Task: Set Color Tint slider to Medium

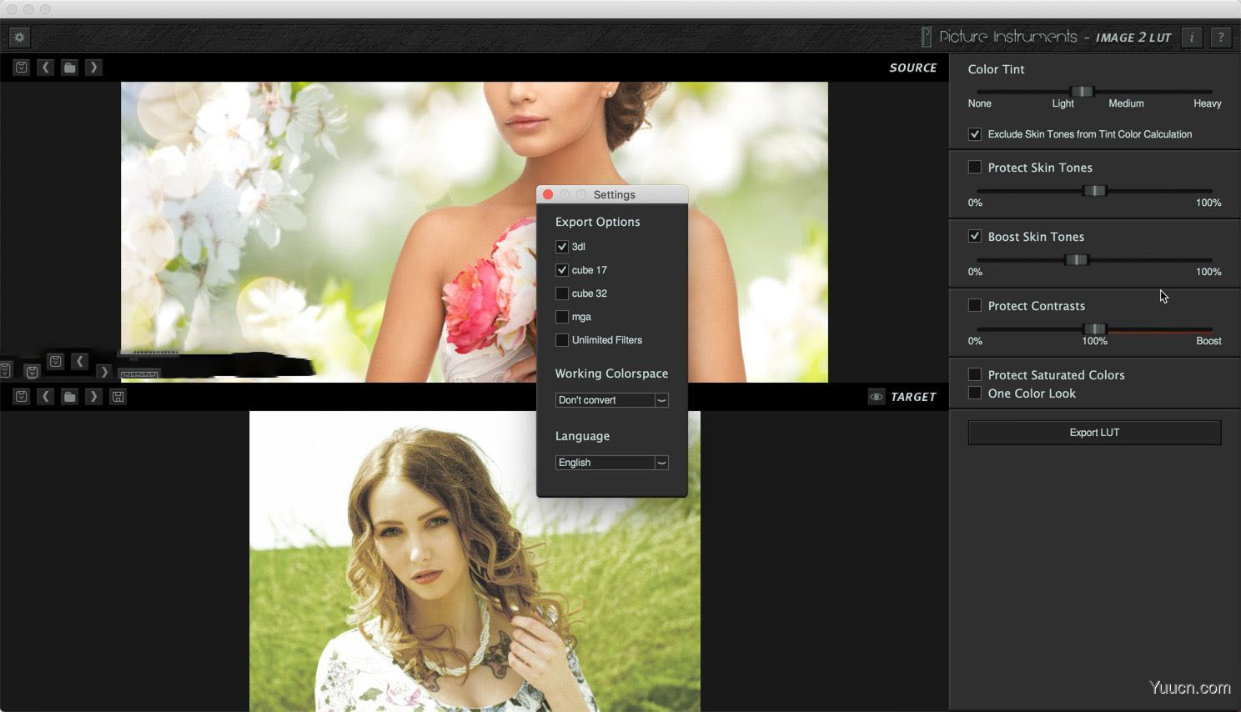Action: tap(1126, 92)
